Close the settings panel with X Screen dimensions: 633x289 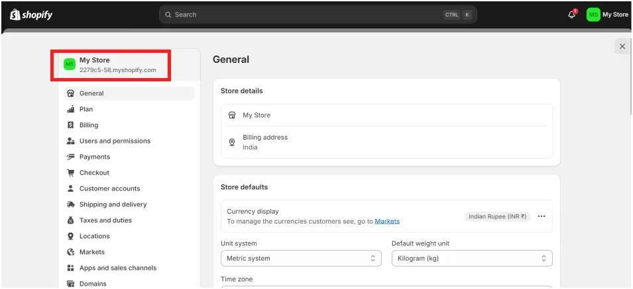(622, 46)
